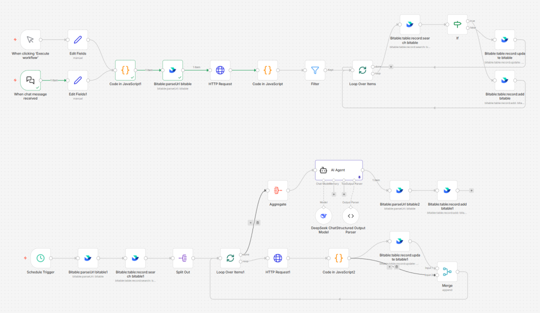Screen dimensions: 540x313
Task: Select the Schedule Trigger clock node
Action: [40, 258]
